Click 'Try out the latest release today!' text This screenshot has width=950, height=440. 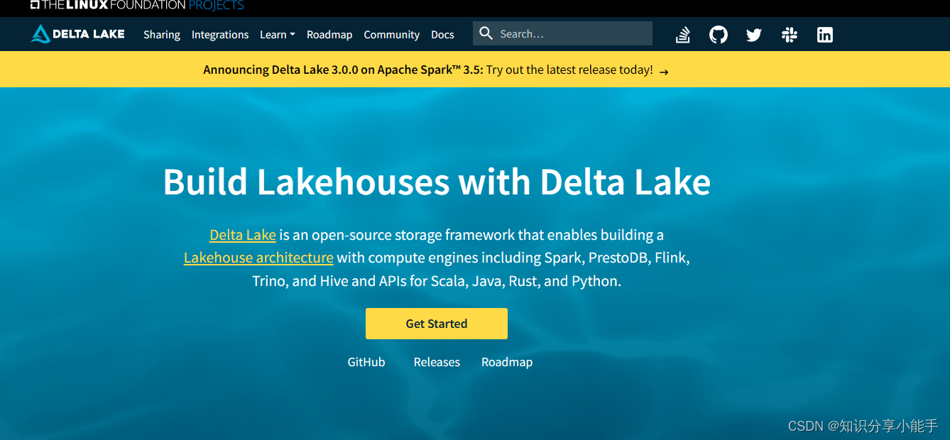point(569,70)
